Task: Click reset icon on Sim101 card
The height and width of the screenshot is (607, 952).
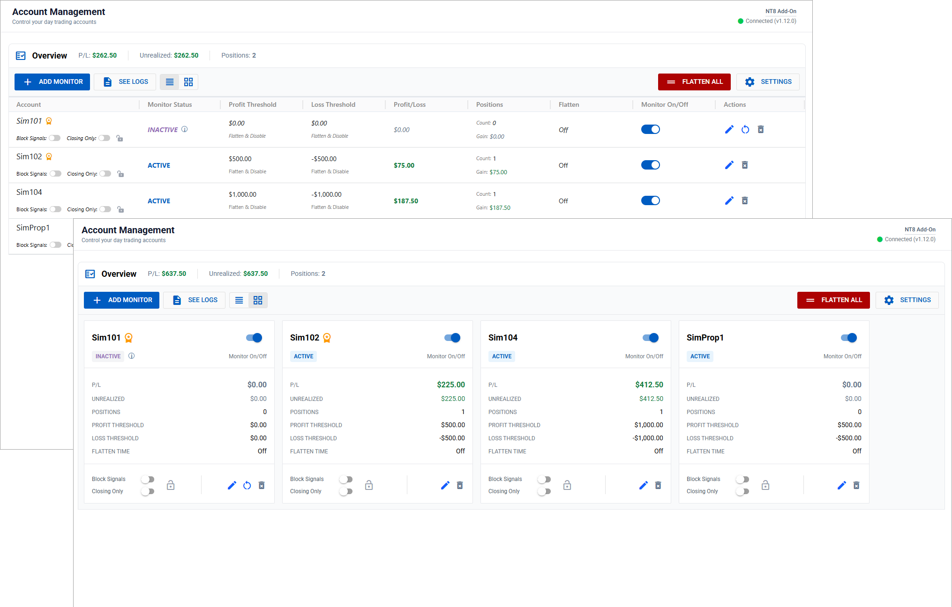Action: pyautogui.click(x=247, y=485)
